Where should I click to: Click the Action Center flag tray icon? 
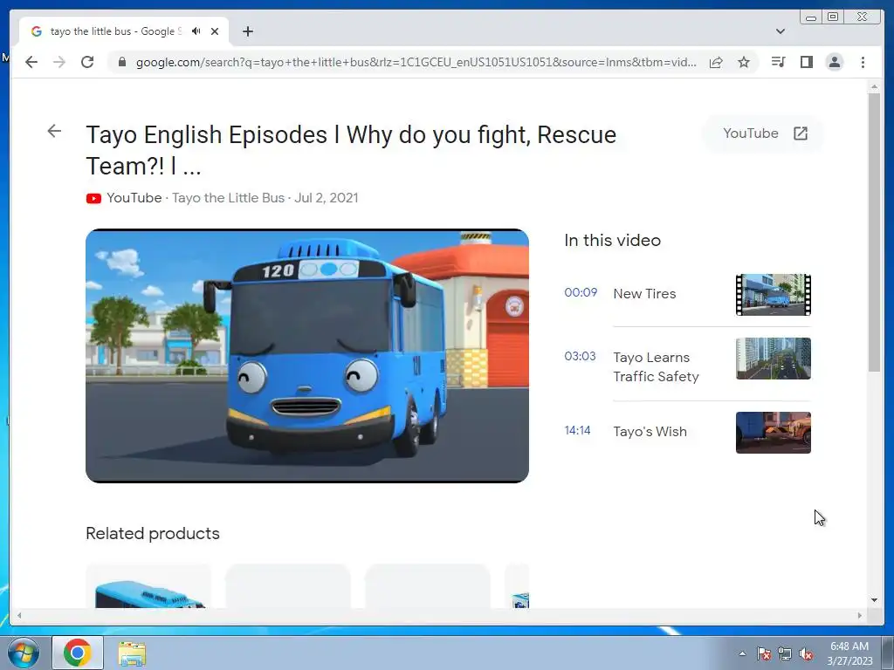[764, 653]
